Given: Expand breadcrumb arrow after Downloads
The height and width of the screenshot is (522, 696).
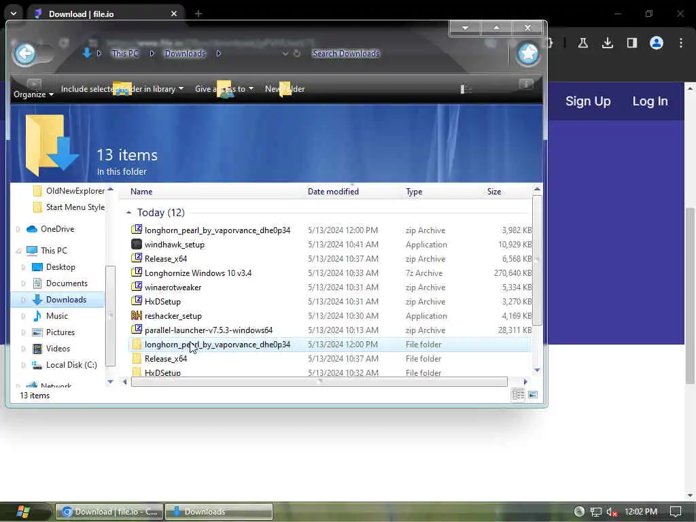Looking at the screenshot, I should 219,53.
